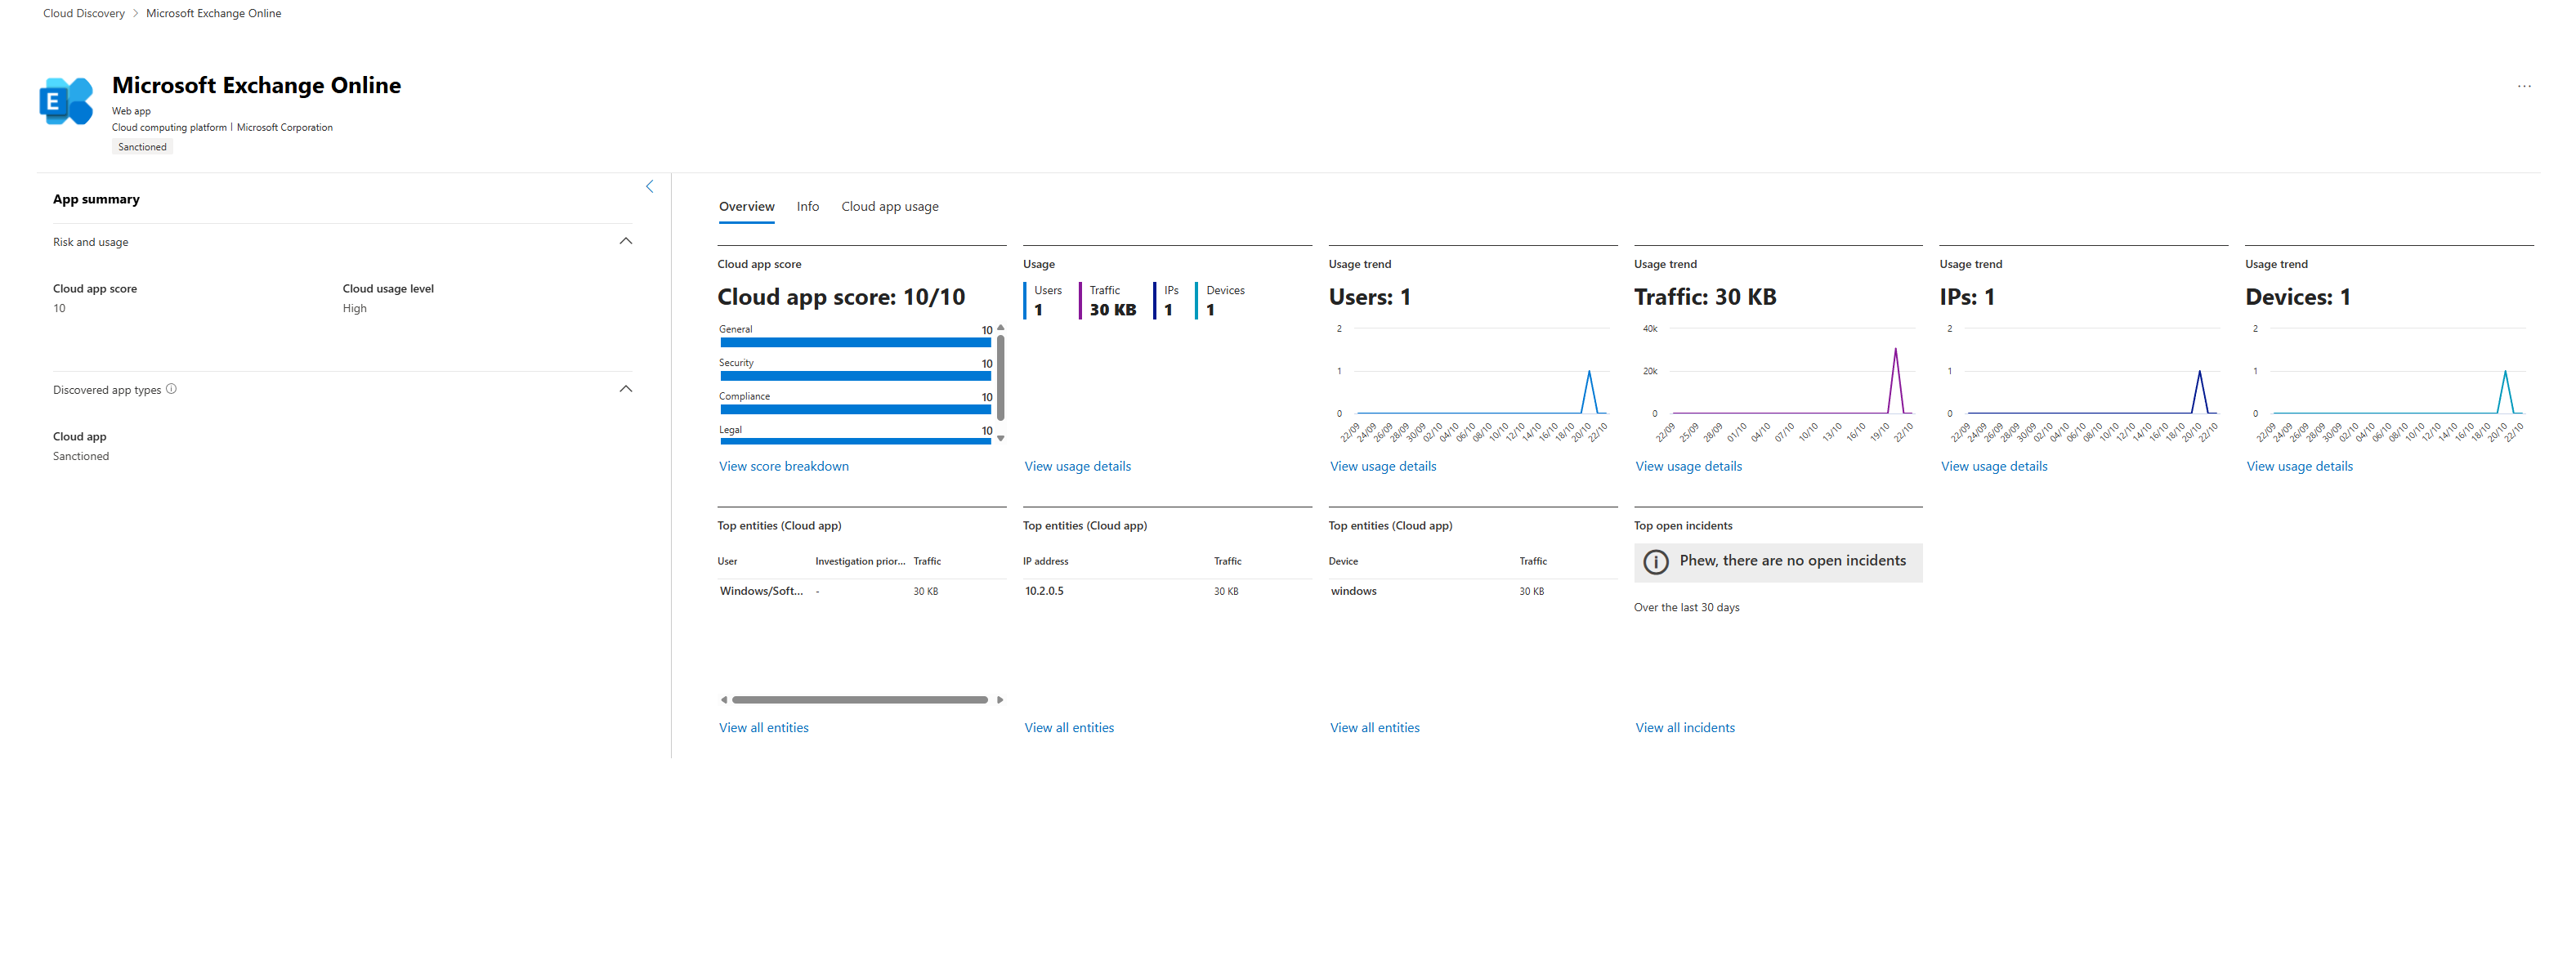Go to Cloud Discovery breadcrumb
Image resolution: width=2576 pixels, height=974 pixels.
click(x=84, y=13)
